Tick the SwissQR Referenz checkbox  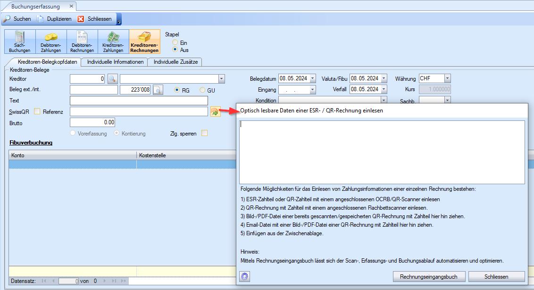tap(37, 111)
